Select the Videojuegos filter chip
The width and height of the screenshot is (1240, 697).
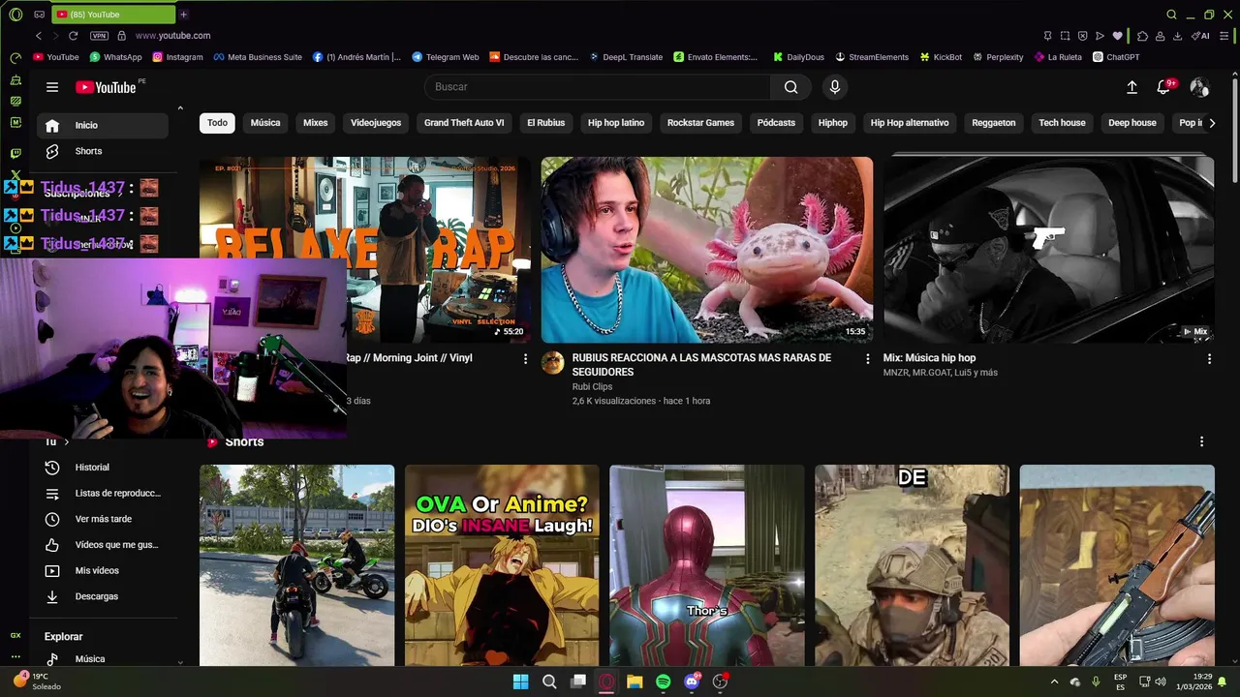376,123
